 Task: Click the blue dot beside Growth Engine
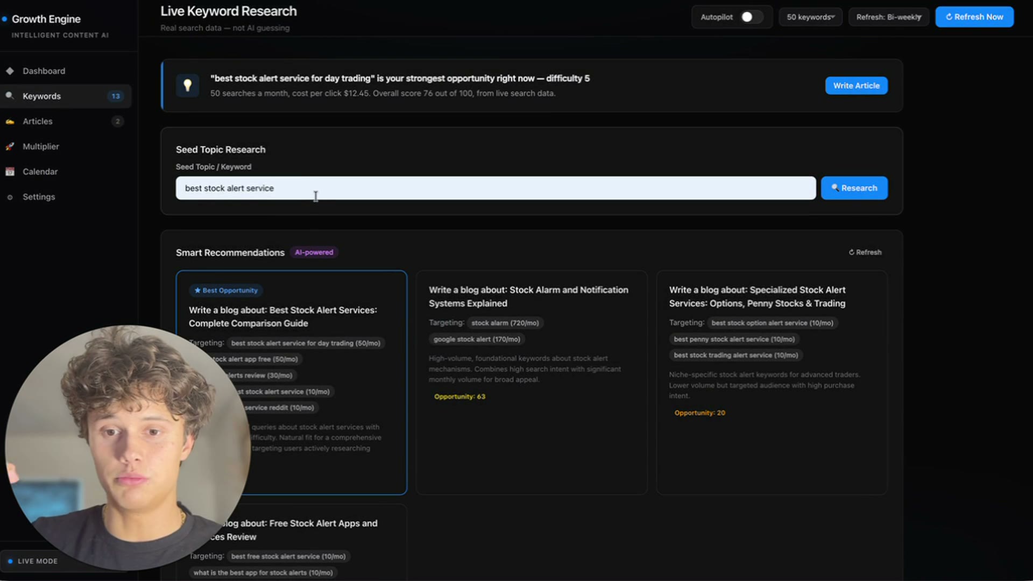(4, 19)
